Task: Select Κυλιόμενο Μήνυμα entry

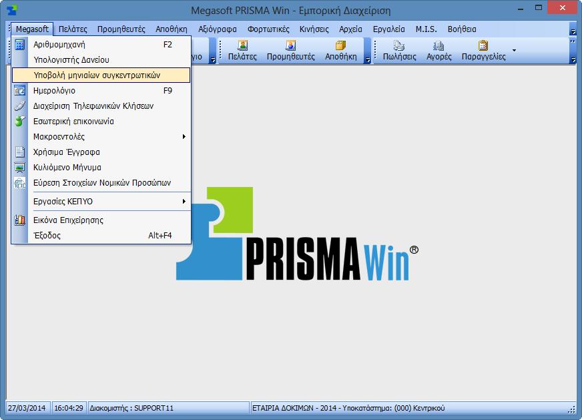Action: tap(101, 167)
